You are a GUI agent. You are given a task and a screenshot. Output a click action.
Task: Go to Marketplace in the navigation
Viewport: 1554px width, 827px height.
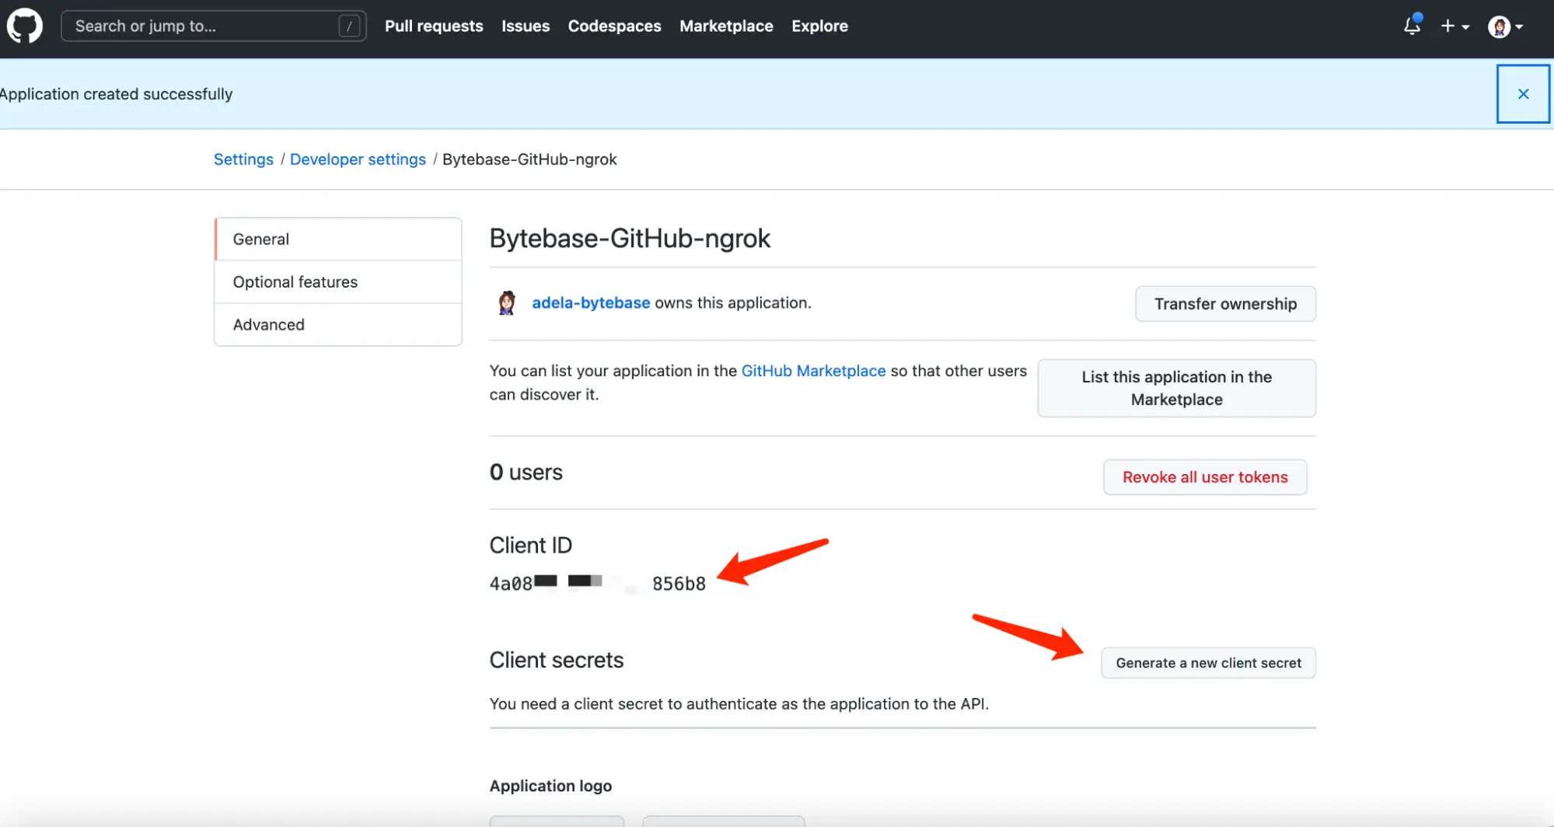pos(725,26)
